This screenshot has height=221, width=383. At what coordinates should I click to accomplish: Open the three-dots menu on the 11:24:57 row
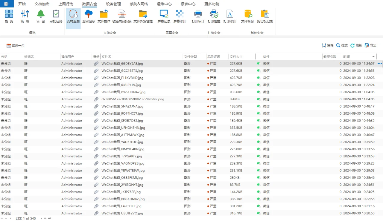point(380,64)
